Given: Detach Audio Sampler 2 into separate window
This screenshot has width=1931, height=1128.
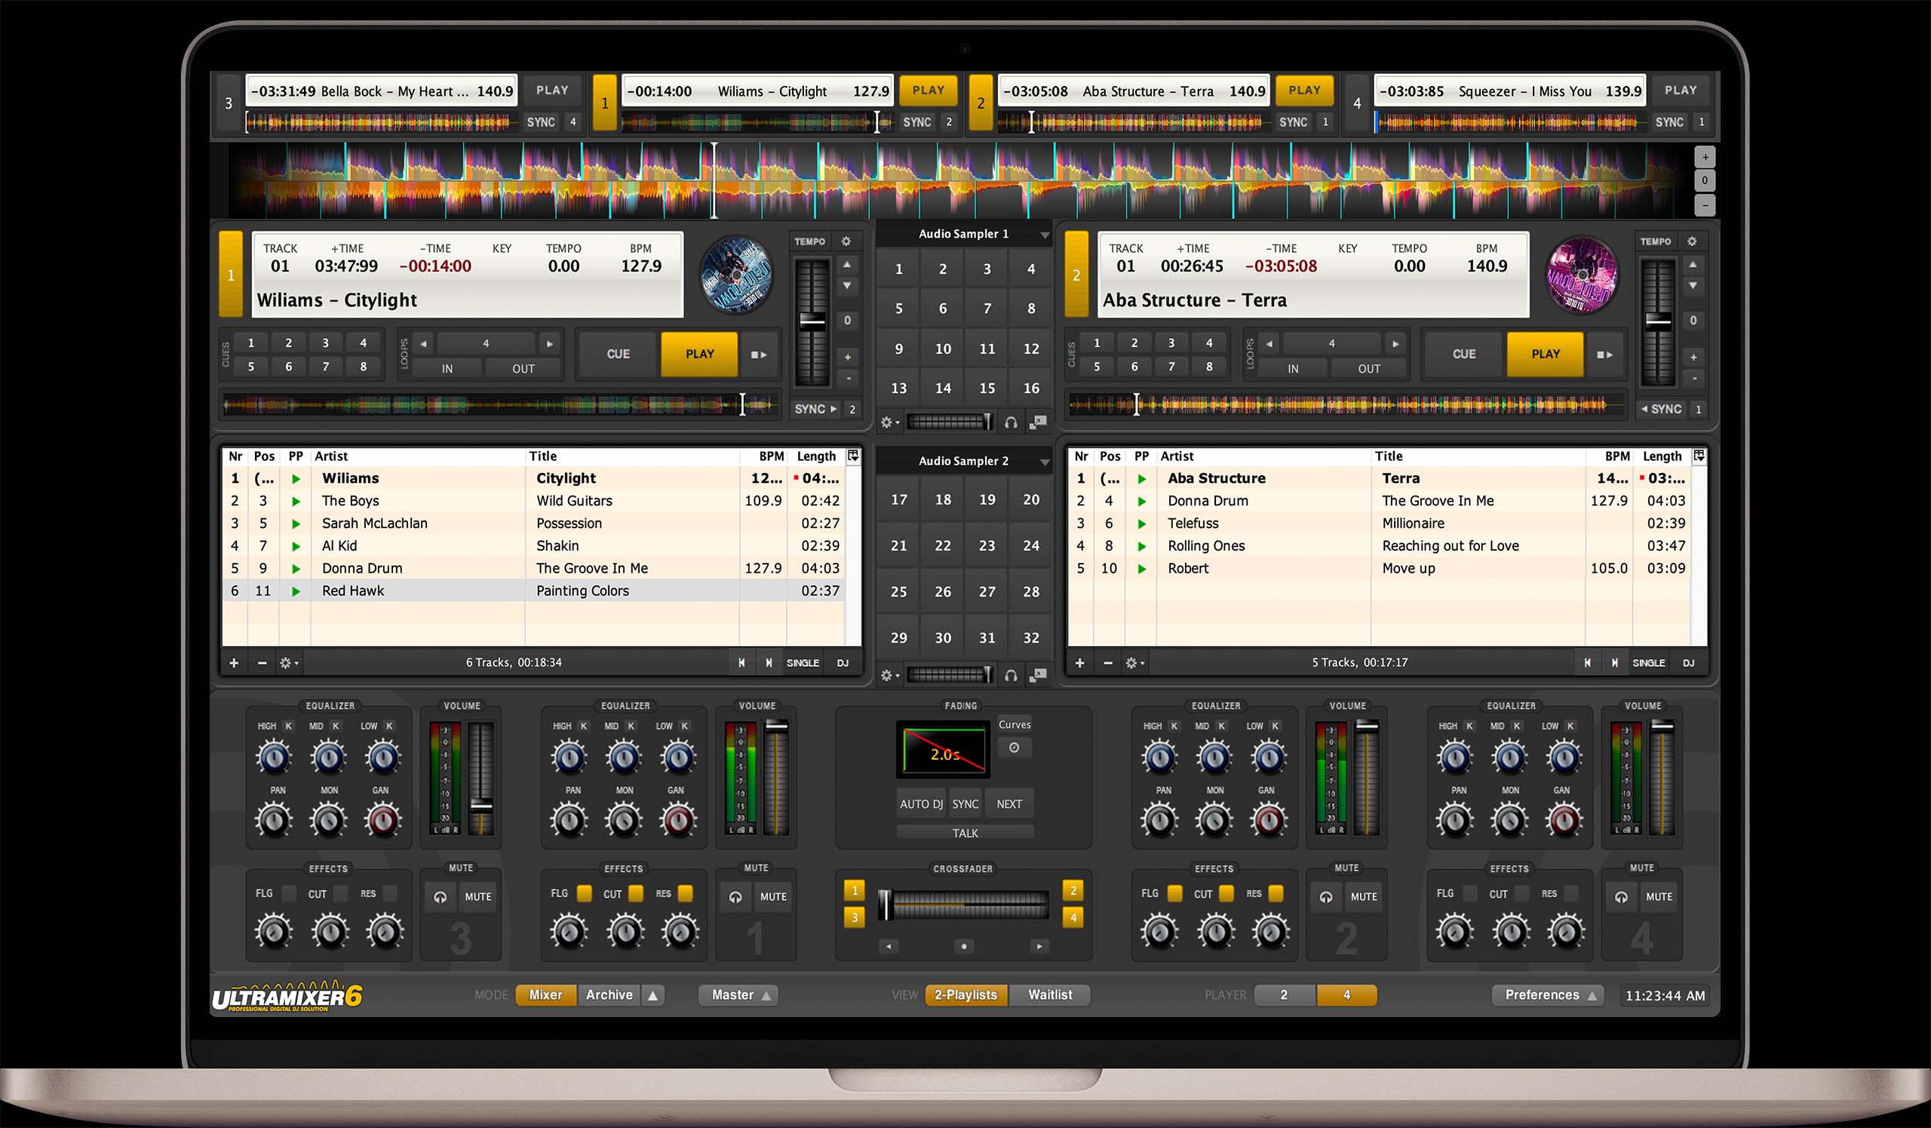Looking at the screenshot, I should tap(1040, 677).
